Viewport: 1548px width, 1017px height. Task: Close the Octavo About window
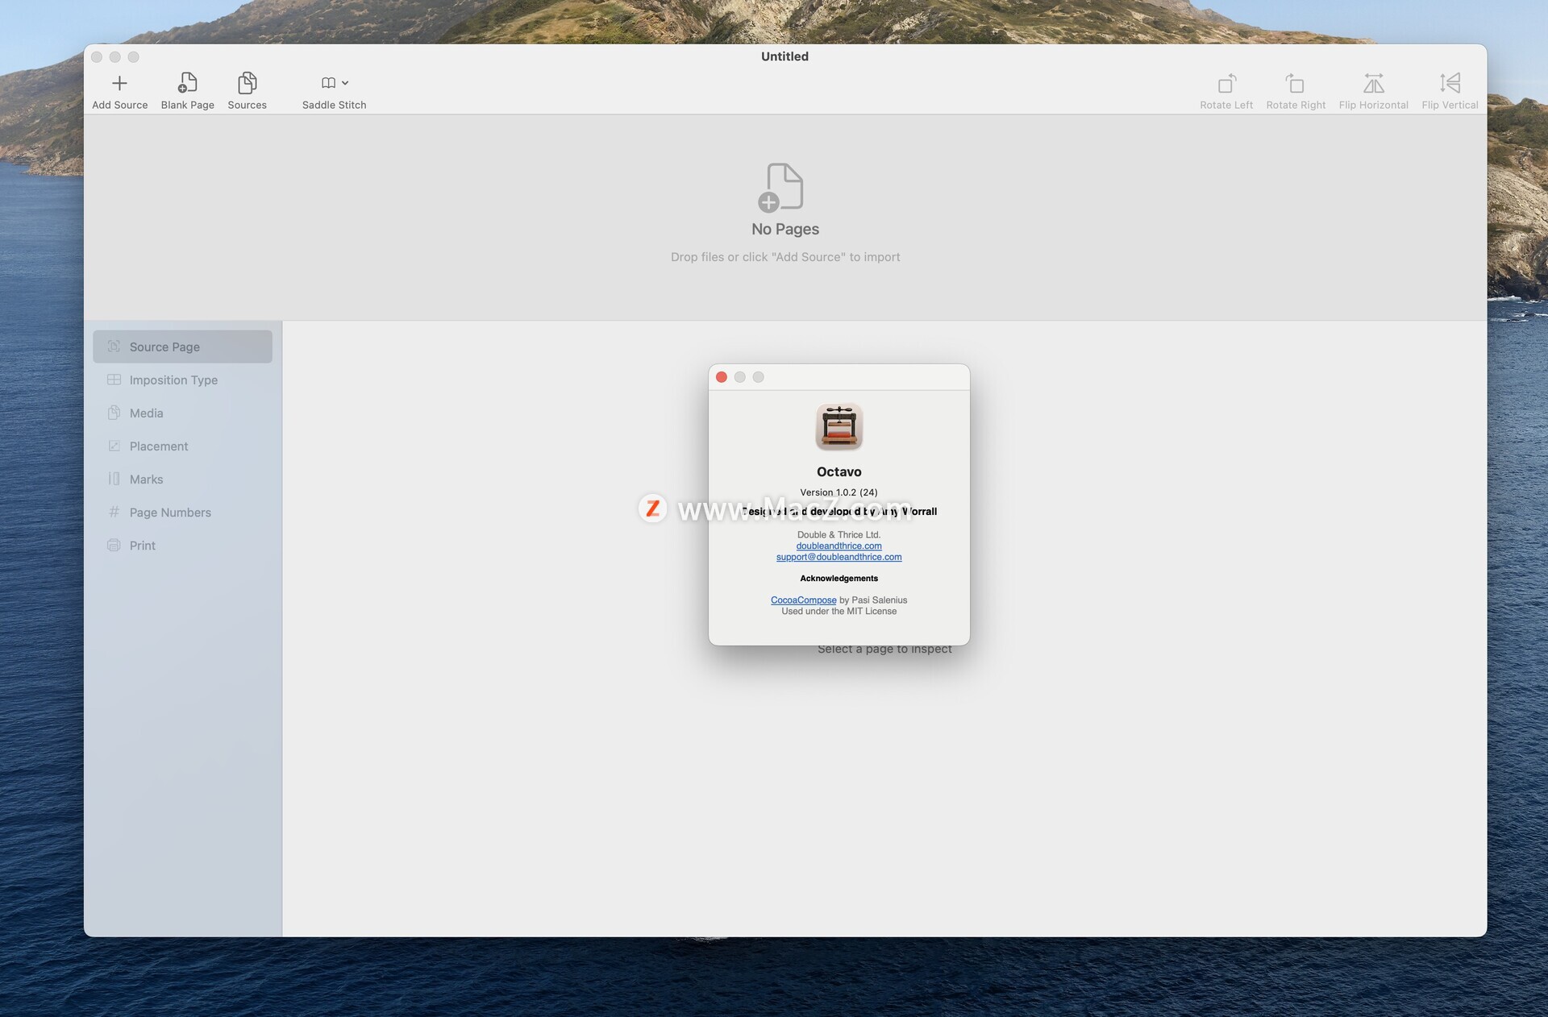(722, 377)
